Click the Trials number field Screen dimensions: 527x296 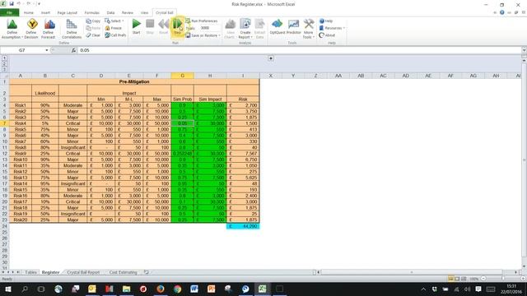click(x=209, y=28)
